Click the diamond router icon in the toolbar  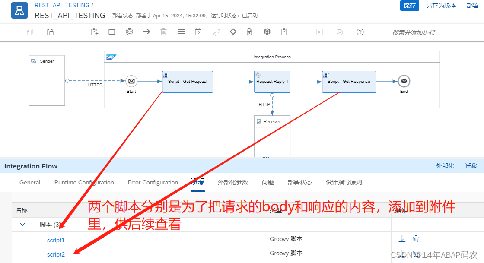tap(232, 32)
